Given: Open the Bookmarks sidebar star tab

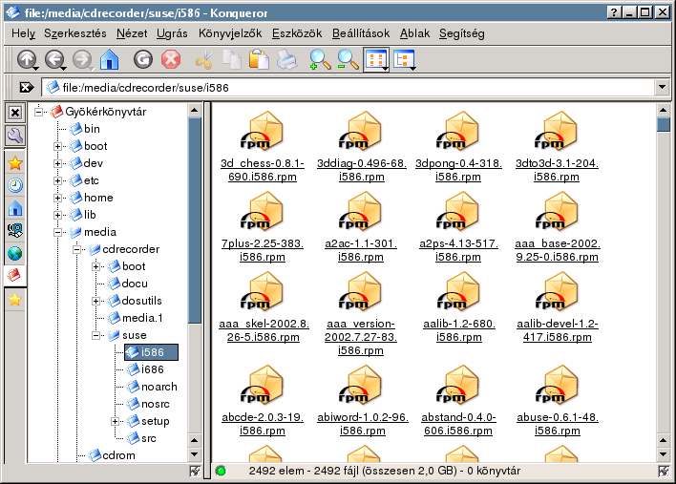Looking at the screenshot, I should coord(15,163).
